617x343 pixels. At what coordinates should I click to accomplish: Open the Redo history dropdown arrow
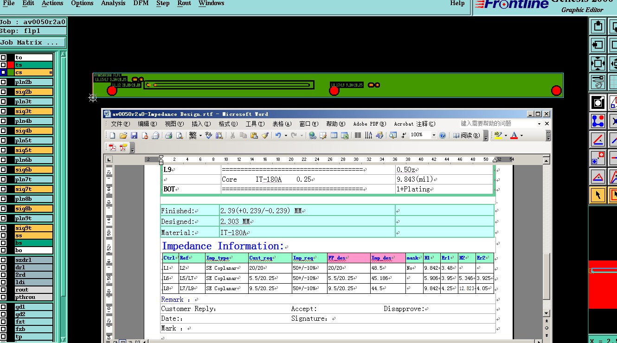[302, 135]
